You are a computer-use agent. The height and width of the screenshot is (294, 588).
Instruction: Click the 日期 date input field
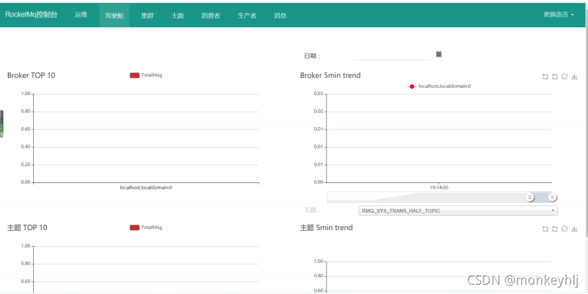click(392, 55)
